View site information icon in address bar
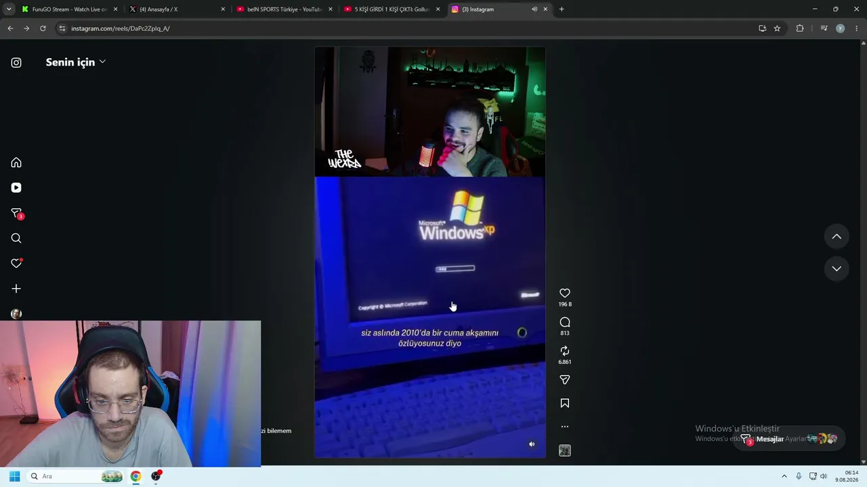867x487 pixels. (x=62, y=28)
